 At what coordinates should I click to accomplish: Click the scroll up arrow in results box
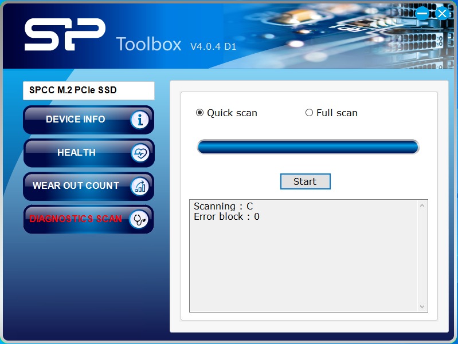(422, 205)
